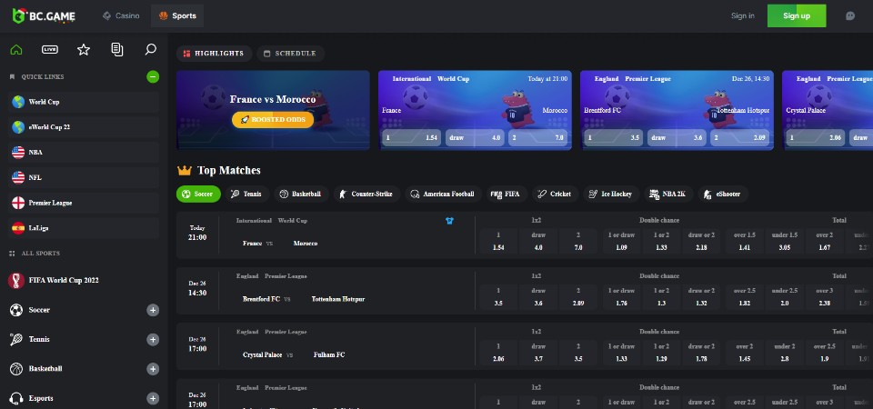Open NFL quick link
The image size is (873, 409).
point(84,178)
